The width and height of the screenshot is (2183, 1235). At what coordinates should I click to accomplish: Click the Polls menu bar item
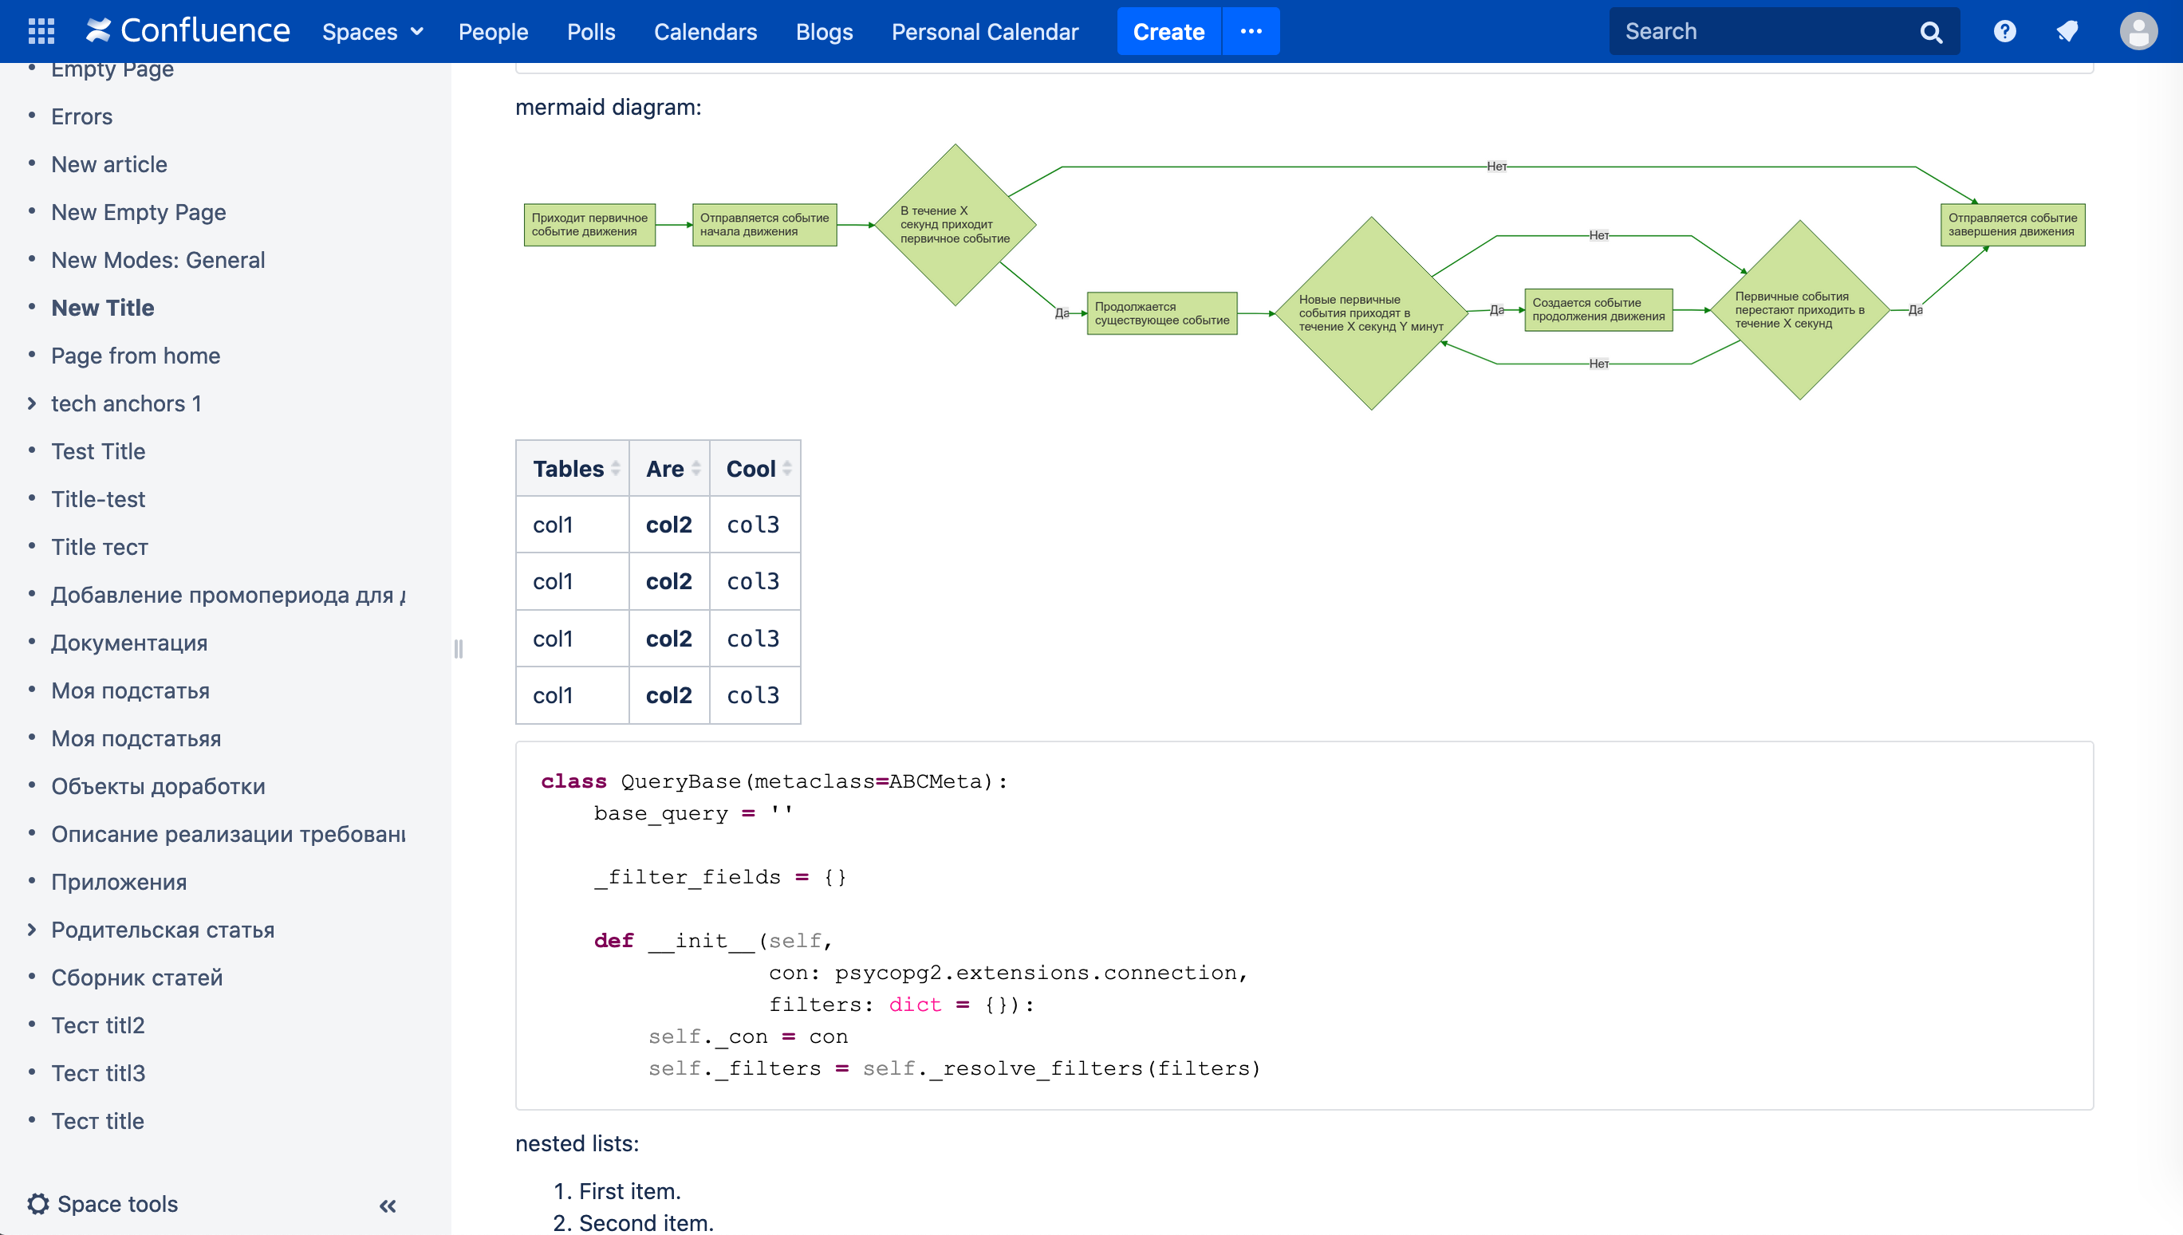pyautogui.click(x=591, y=30)
